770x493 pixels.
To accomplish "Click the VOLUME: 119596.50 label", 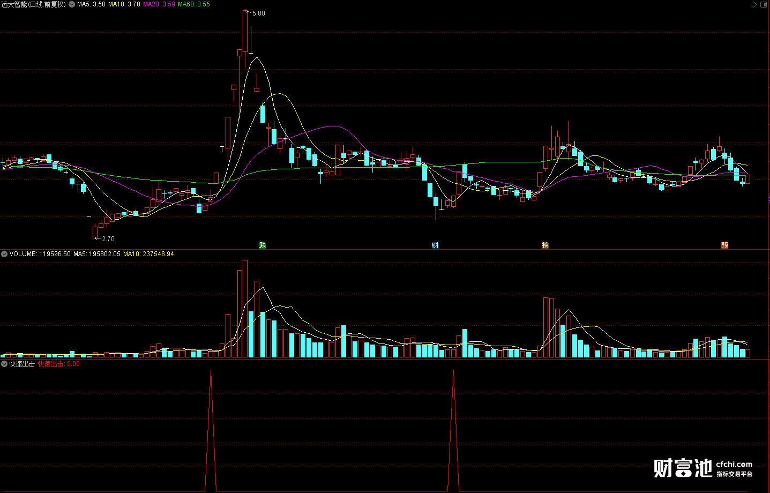I will 40,254.
